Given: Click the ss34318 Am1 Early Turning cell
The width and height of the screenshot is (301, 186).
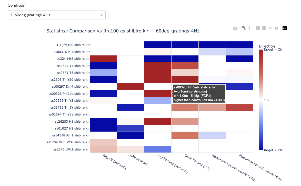Looking at the screenshot, I should point(185,135).
